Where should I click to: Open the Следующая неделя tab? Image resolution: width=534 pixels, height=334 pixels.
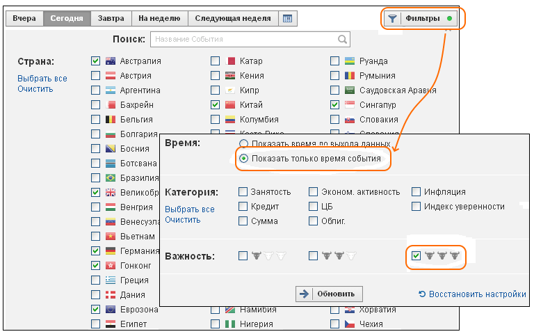tap(233, 19)
